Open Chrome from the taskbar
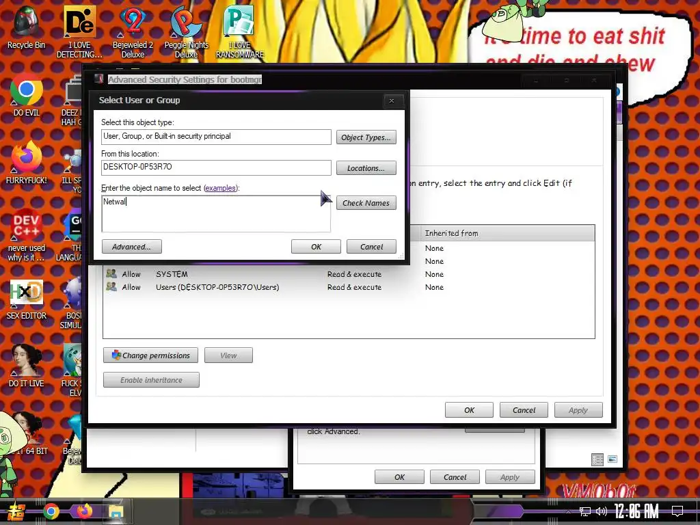 click(x=51, y=511)
